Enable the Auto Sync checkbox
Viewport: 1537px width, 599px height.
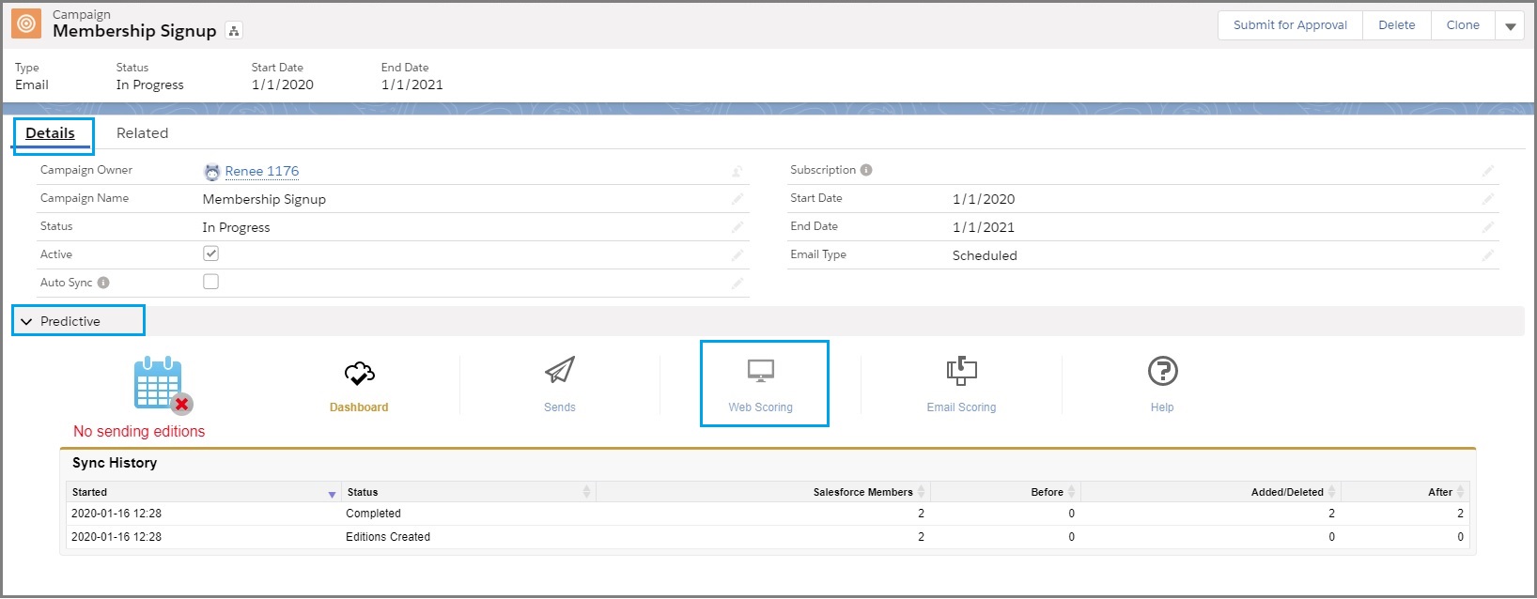pyautogui.click(x=211, y=282)
